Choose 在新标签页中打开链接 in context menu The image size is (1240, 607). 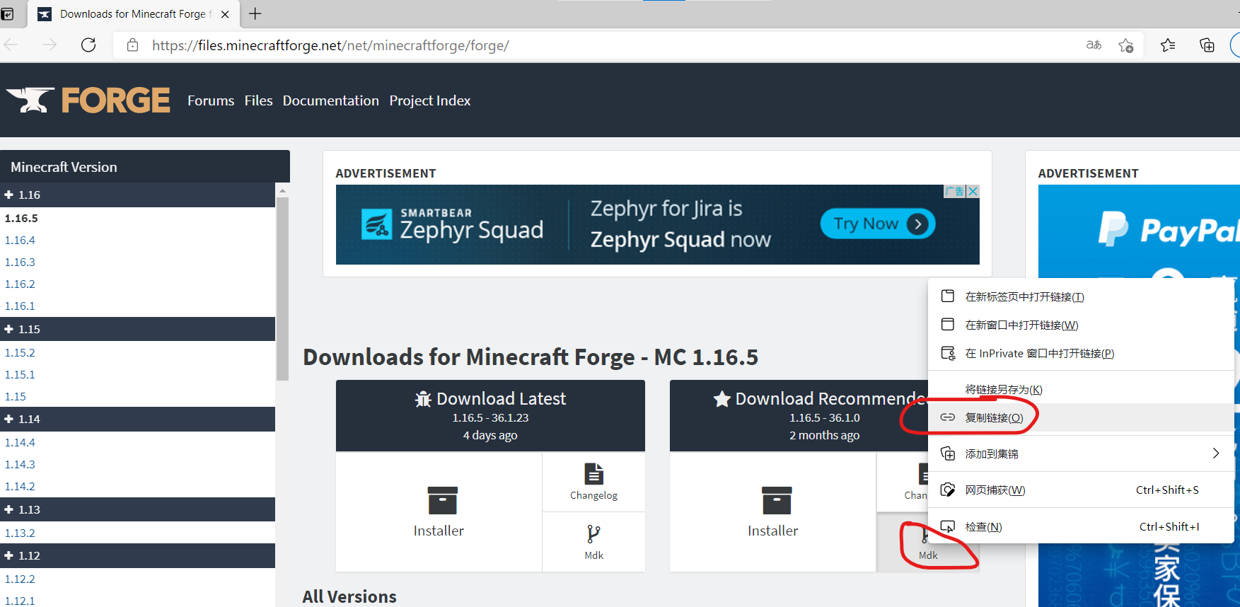point(1024,296)
